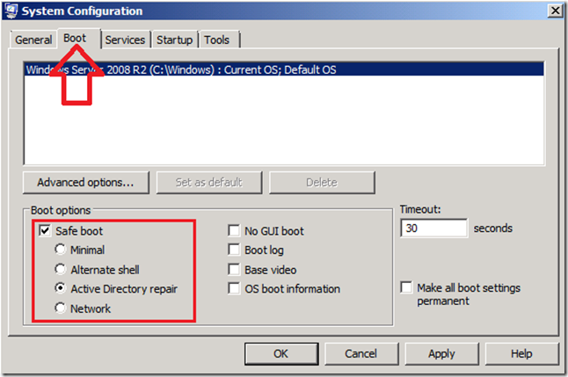Image resolution: width=568 pixels, height=377 pixels.
Task: Tick the Base video checkbox
Action: [x=234, y=270]
